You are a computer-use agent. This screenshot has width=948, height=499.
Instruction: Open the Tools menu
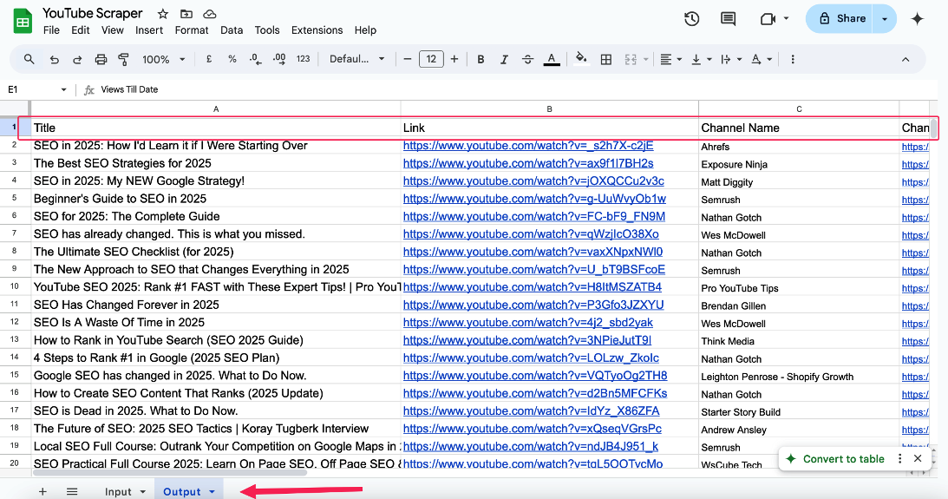266,30
